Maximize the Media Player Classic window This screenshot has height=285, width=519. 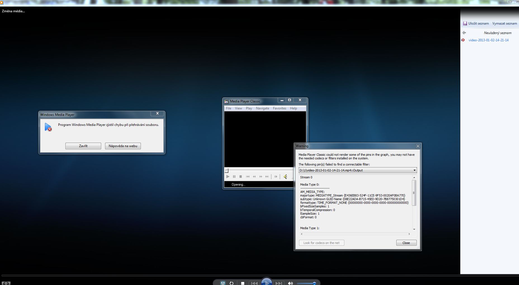pyautogui.click(x=290, y=100)
